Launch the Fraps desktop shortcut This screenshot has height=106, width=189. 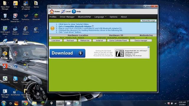pos(26,67)
